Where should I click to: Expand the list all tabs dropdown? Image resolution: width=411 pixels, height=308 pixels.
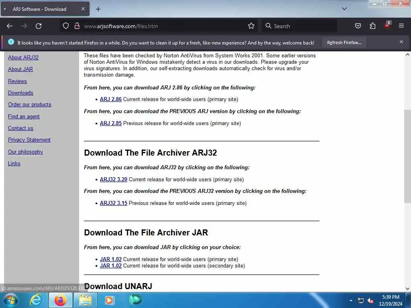coord(344,9)
